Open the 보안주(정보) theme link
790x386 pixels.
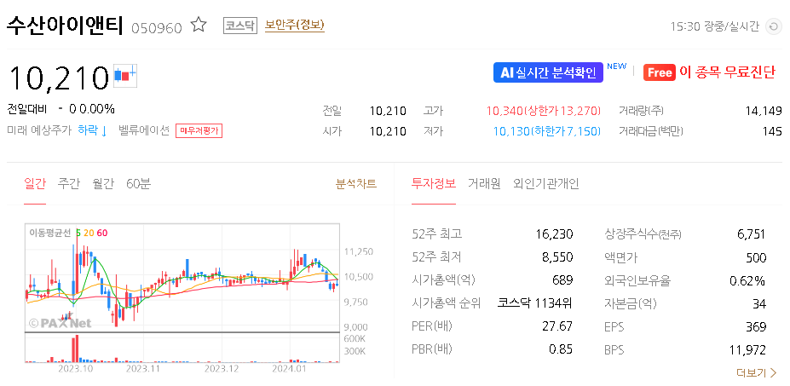point(295,26)
